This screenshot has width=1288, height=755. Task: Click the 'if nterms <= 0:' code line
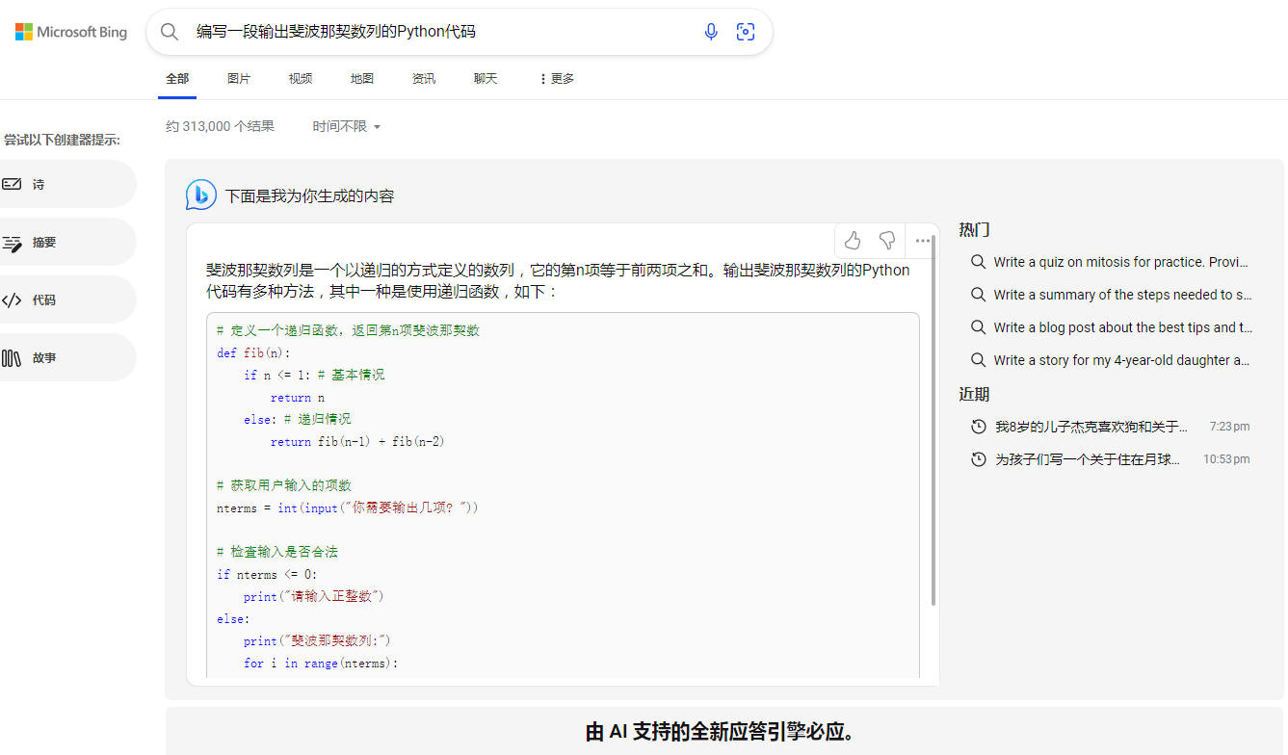[267, 575]
